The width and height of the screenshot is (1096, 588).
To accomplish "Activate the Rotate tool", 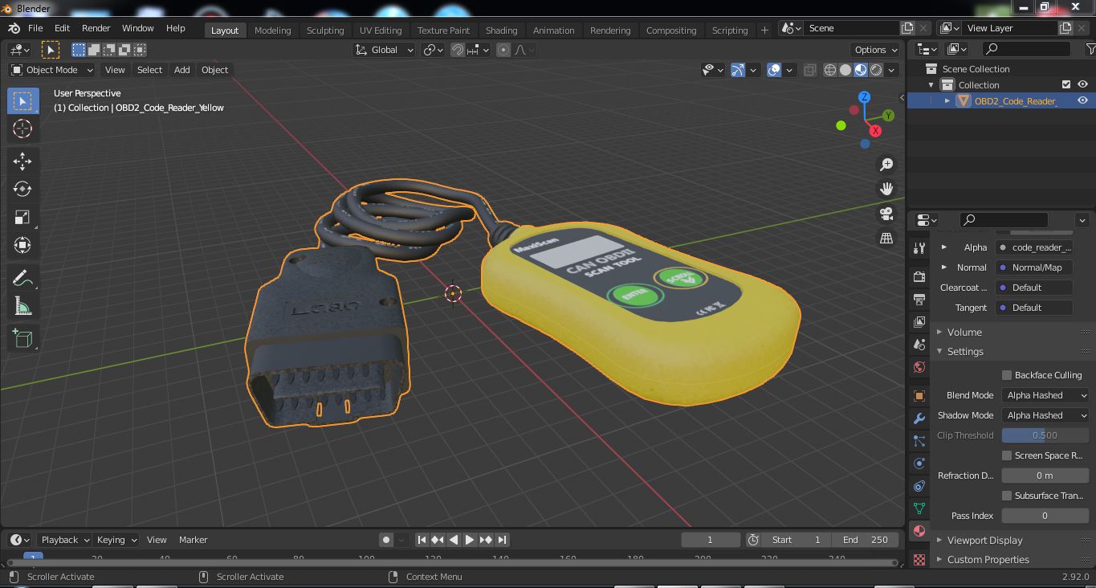I will coord(22,190).
